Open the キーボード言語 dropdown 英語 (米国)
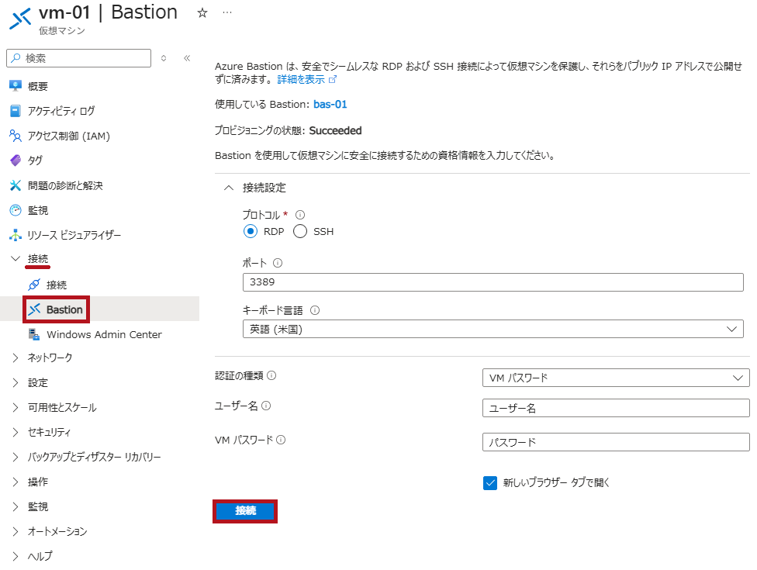 [x=493, y=329]
